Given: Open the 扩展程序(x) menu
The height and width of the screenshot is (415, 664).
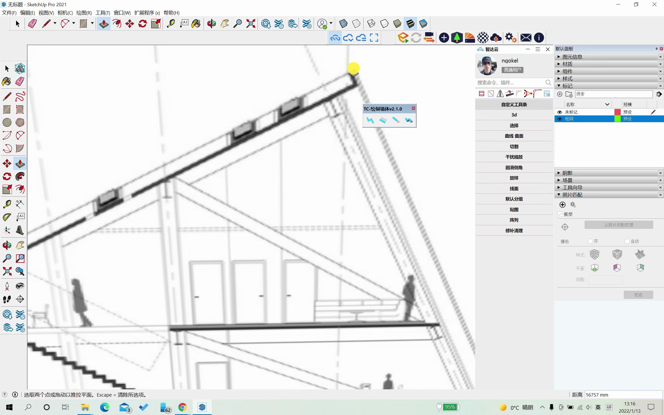Looking at the screenshot, I should click(x=147, y=13).
